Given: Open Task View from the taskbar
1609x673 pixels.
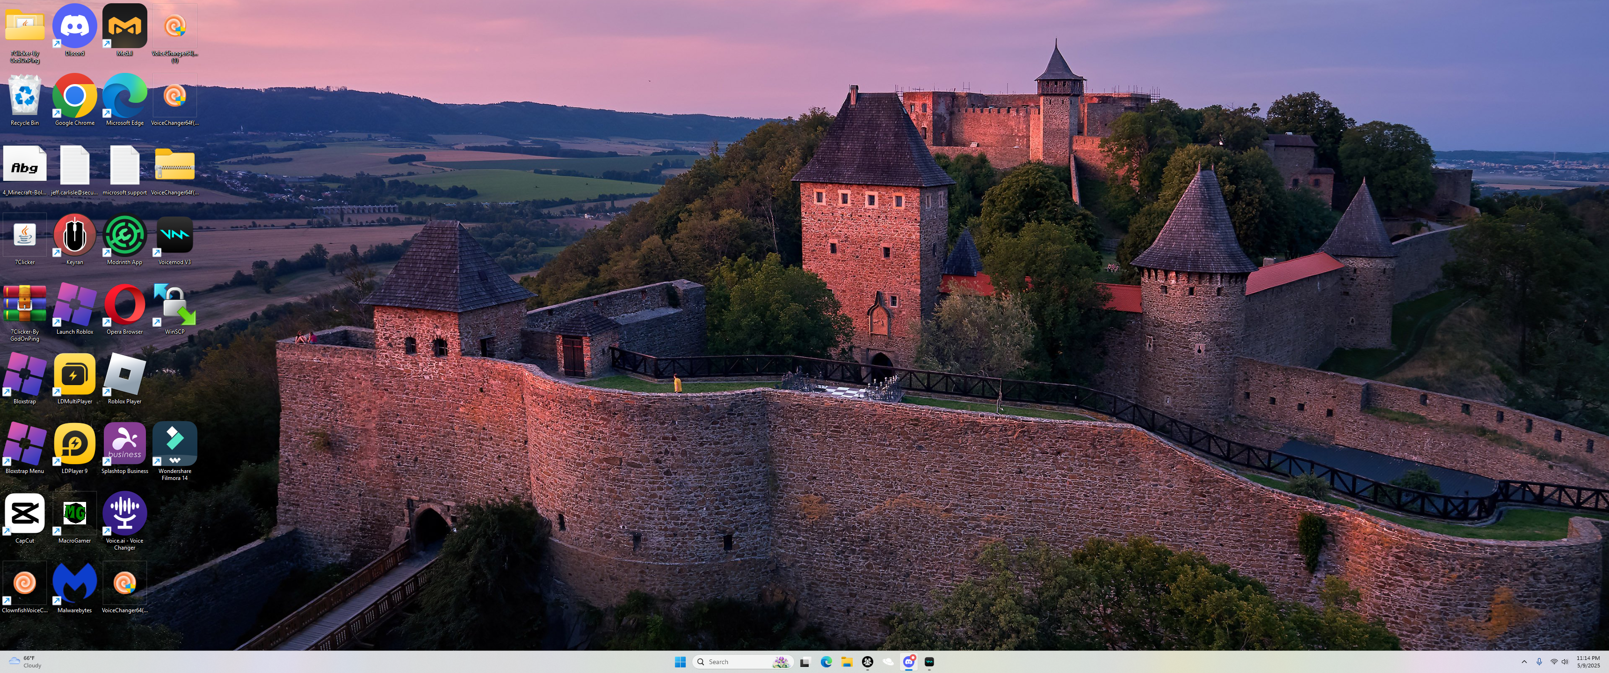Looking at the screenshot, I should (x=805, y=662).
